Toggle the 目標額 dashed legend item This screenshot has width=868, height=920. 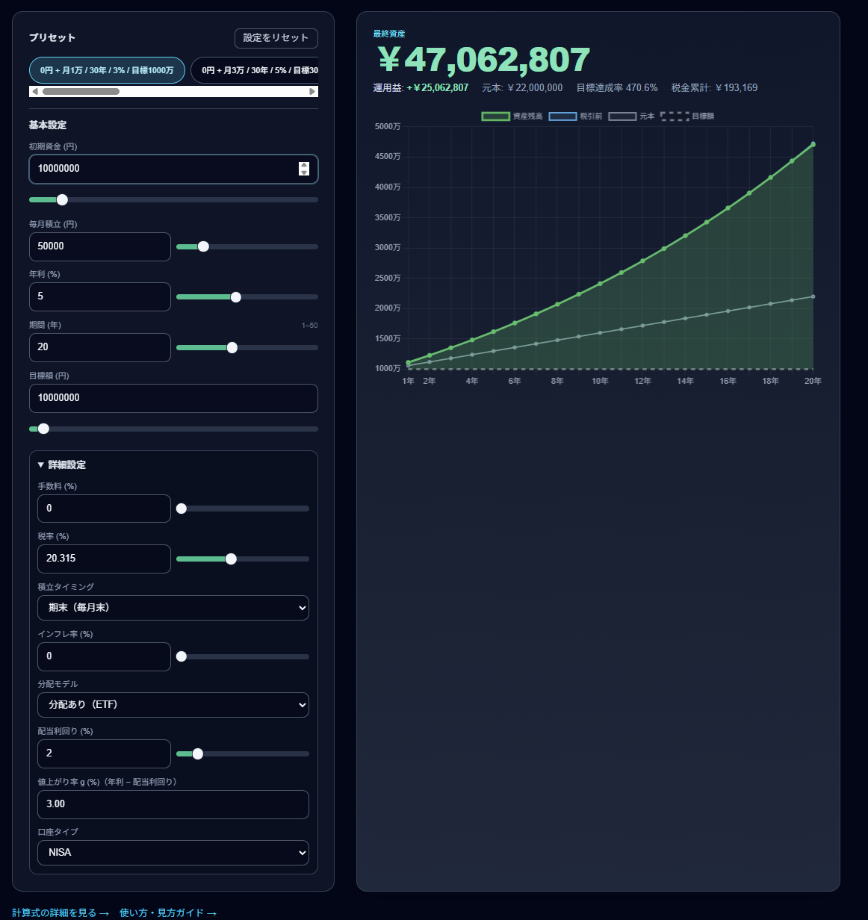coord(687,116)
